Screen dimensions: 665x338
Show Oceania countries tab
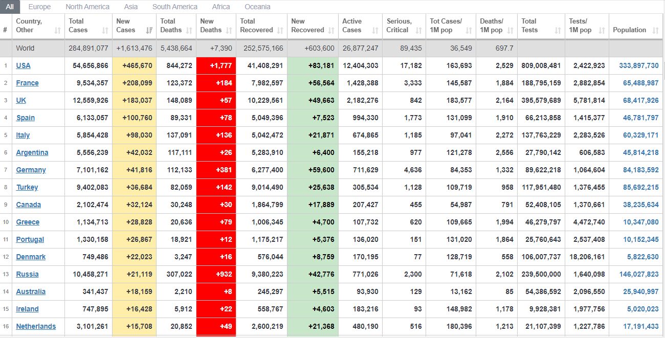coord(257,7)
